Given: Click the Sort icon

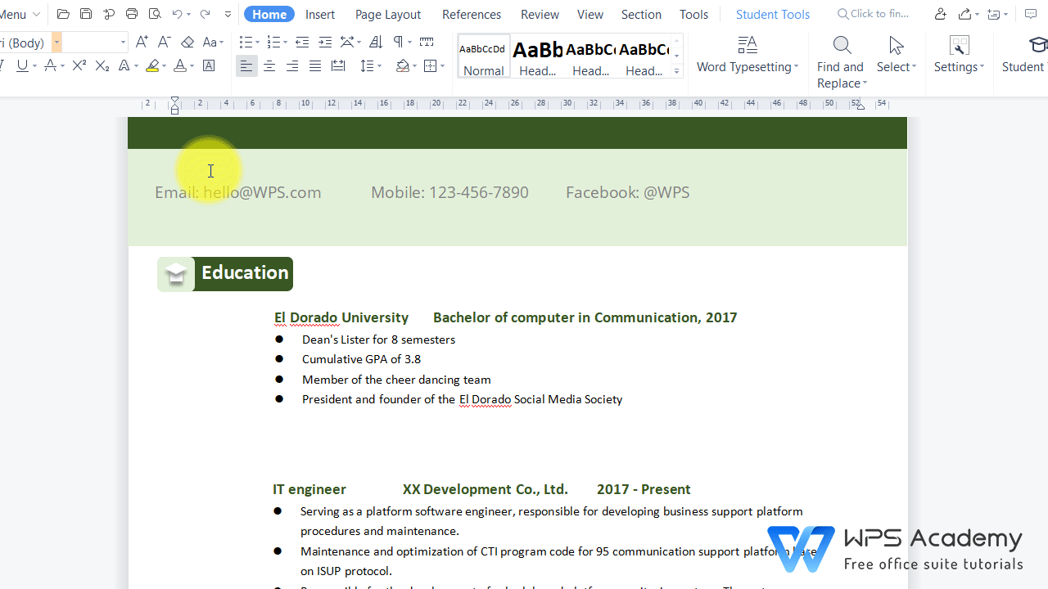Looking at the screenshot, I should coord(376,42).
